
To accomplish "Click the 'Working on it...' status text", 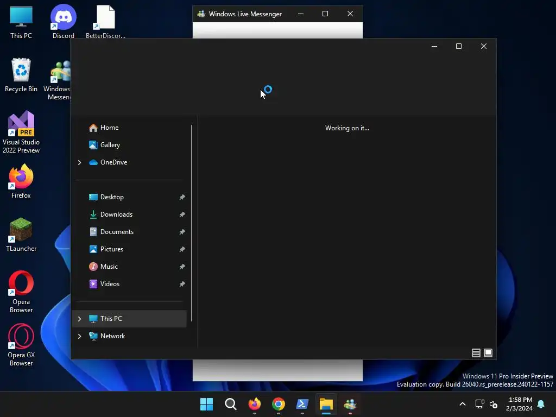I will (347, 128).
